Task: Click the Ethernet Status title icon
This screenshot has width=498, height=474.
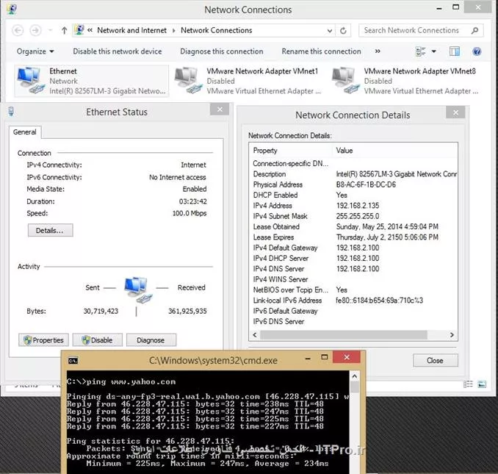Action: (11, 112)
